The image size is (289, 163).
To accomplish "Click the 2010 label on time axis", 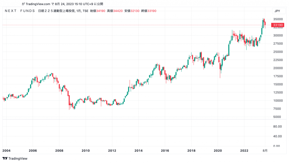I will tap(86, 151).
